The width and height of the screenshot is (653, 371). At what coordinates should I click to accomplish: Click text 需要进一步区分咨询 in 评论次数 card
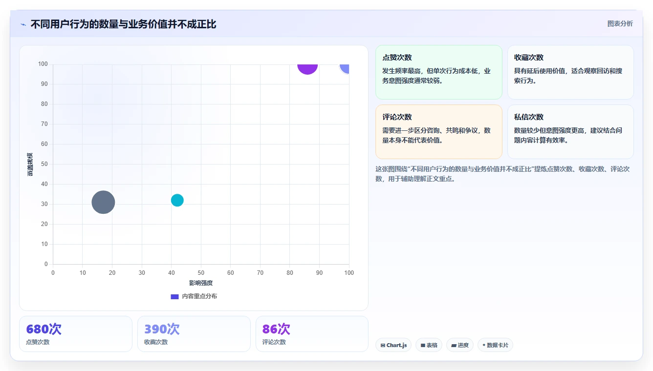pos(410,130)
